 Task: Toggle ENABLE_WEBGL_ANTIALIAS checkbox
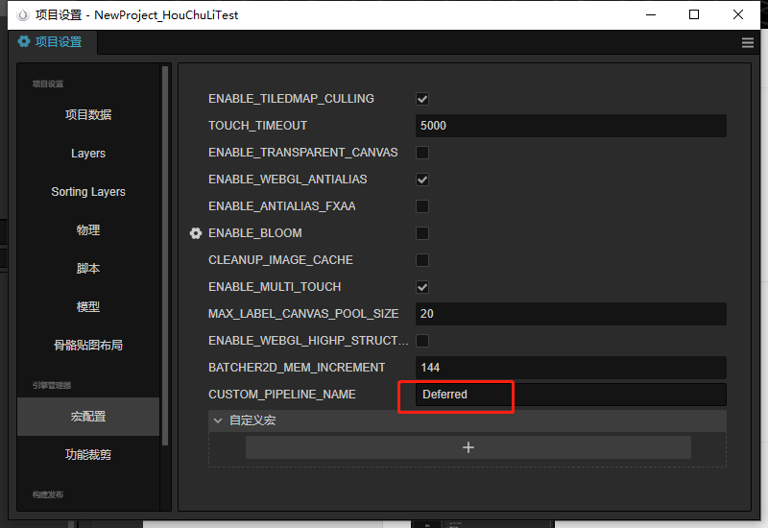pyautogui.click(x=422, y=180)
